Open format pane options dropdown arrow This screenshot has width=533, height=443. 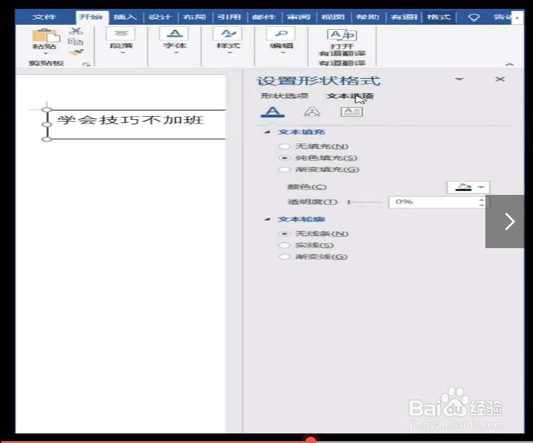pyautogui.click(x=459, y=79)
